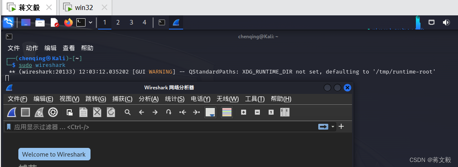Zoom out the main window text
The image size is (458, 167).
click(257, 112)
